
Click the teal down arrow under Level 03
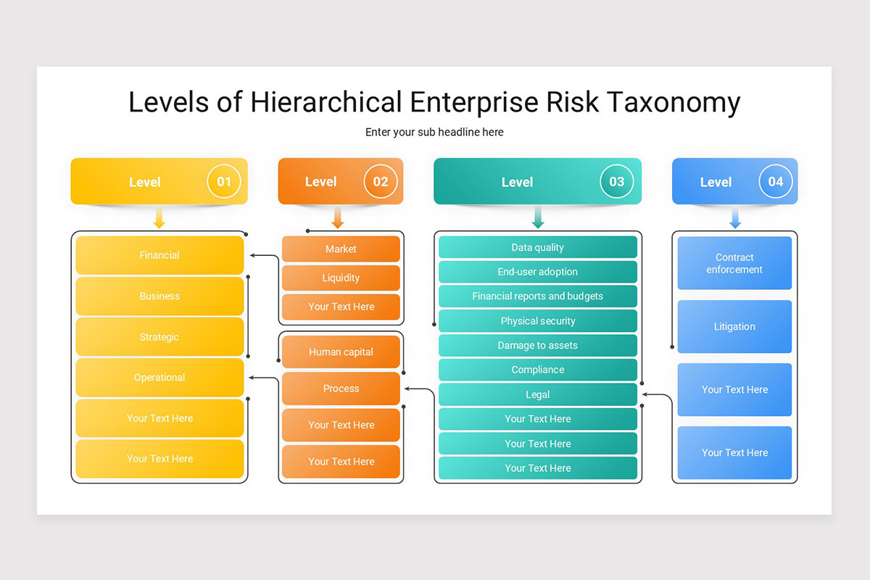pos(538,217)
